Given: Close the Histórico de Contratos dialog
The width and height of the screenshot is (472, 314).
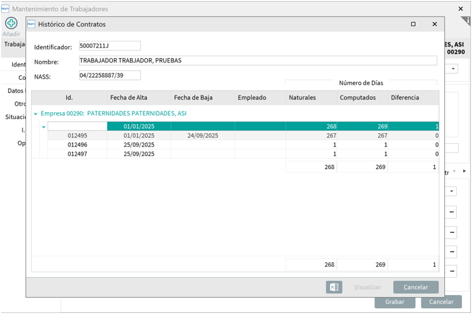Looking at the screenshot, I should pyautogui.click(x=434, y=24).
